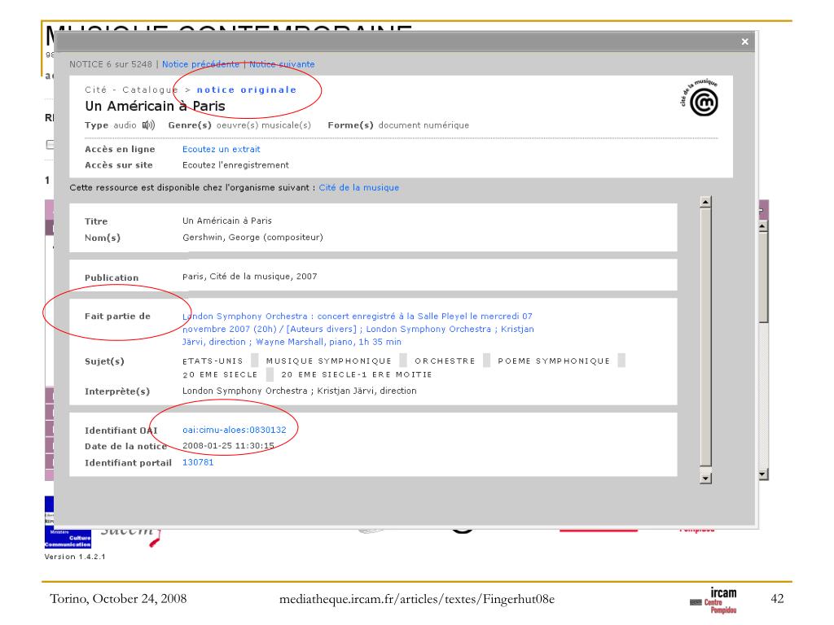This screenshot has width=834, height=625.
Task: Select the ETATS-UNIS subject tag
Action: click(x=213, y=361)
